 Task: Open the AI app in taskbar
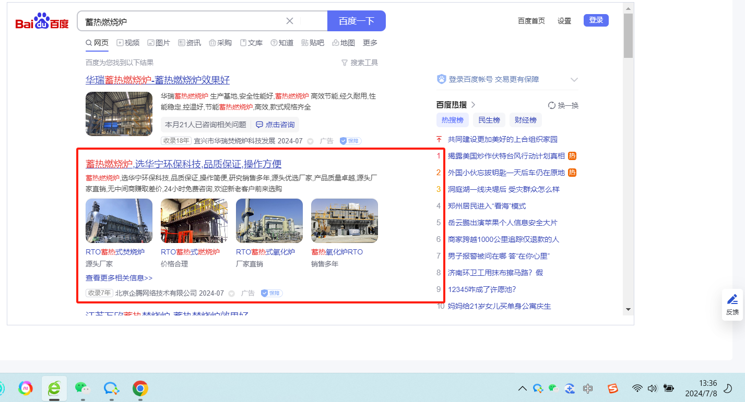pos(26,388)
